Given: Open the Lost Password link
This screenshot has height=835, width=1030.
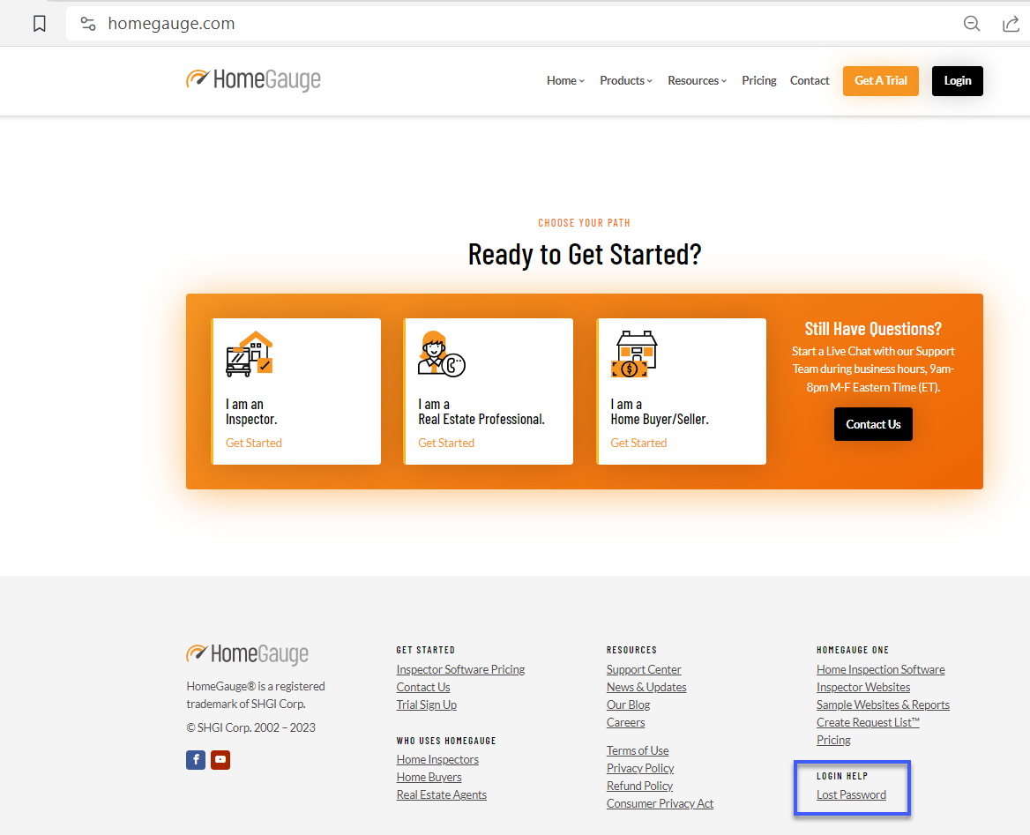Looking at the screenshot, I should pyautogui.click(x=850, y=794).
